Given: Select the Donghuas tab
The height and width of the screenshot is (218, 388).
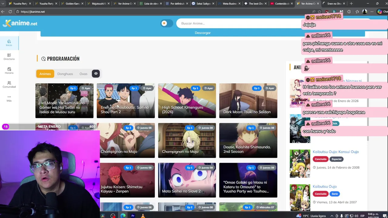Looking at the screenshot, I should [x=65, y=74].
